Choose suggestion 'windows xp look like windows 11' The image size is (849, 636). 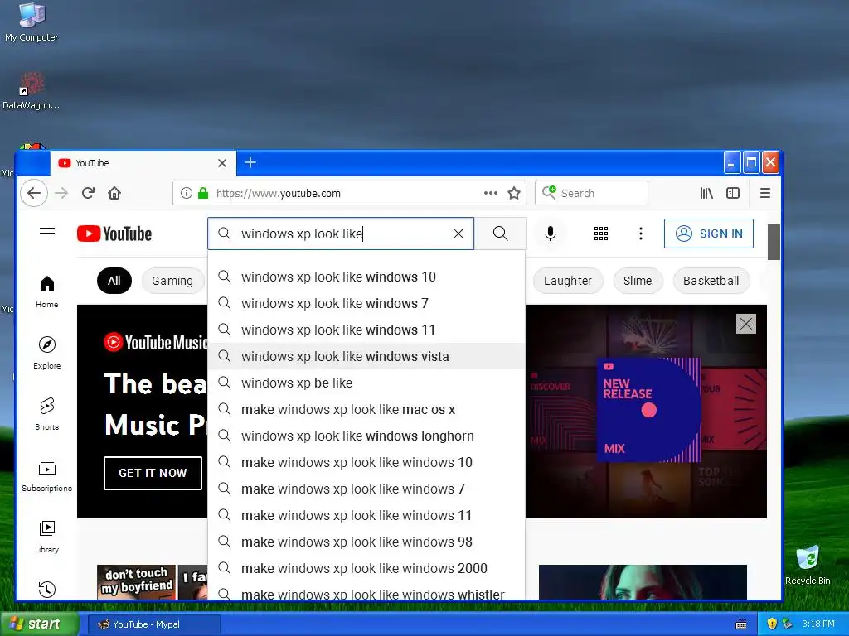[366, 330]
